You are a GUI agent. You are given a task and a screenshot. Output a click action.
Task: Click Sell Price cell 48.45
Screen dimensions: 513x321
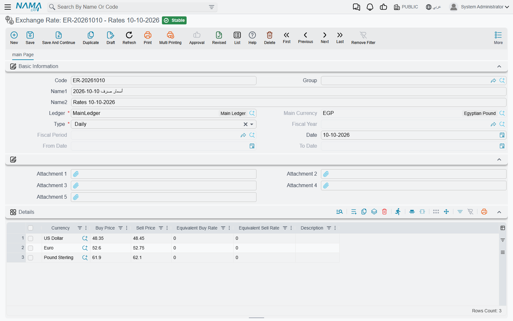(151, 239)
